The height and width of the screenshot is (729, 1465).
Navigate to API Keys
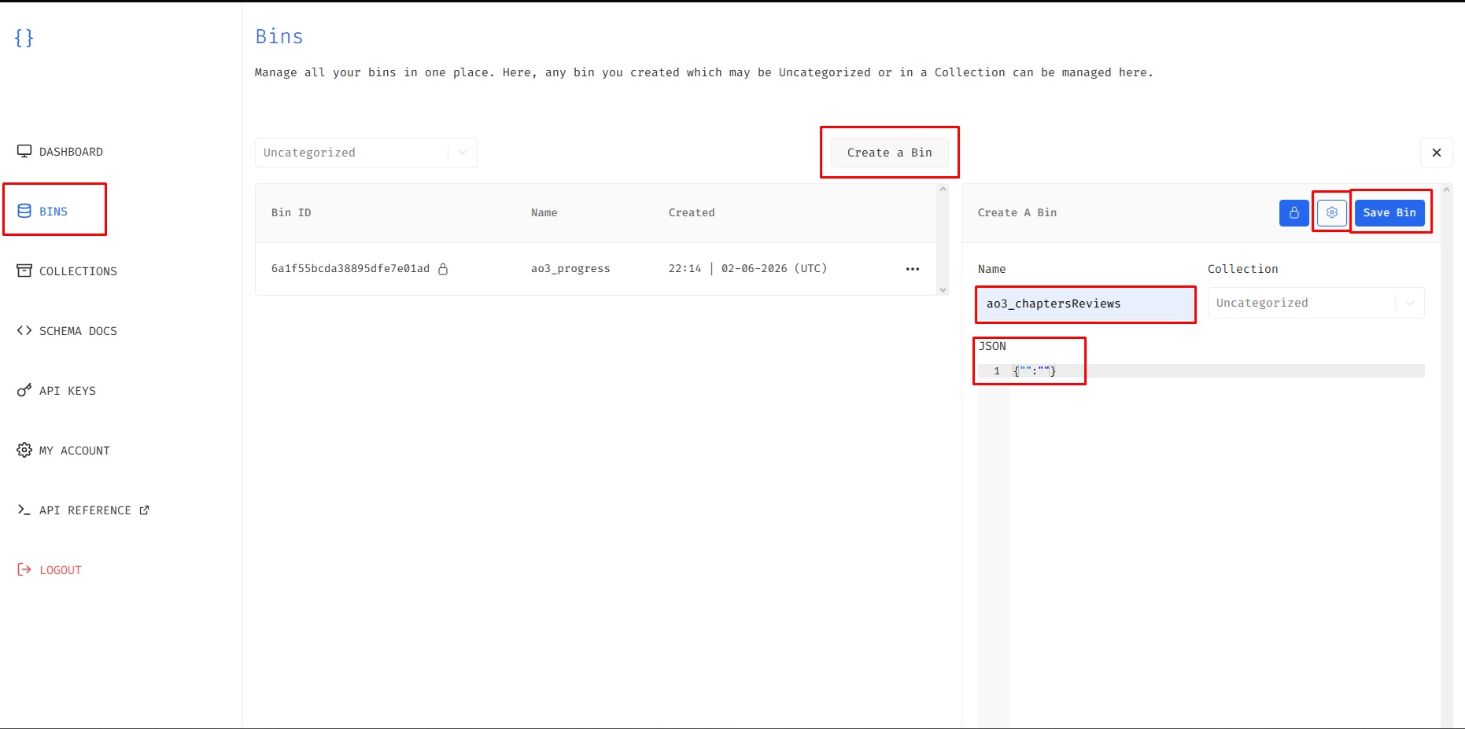pyautogui.click(x=57, y=391)
